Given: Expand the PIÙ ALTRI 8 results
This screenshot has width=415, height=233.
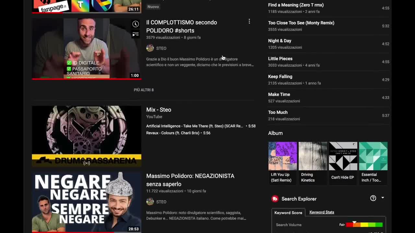Looking at the screenshot, I should pyautogui.click(x=144, y=90).
